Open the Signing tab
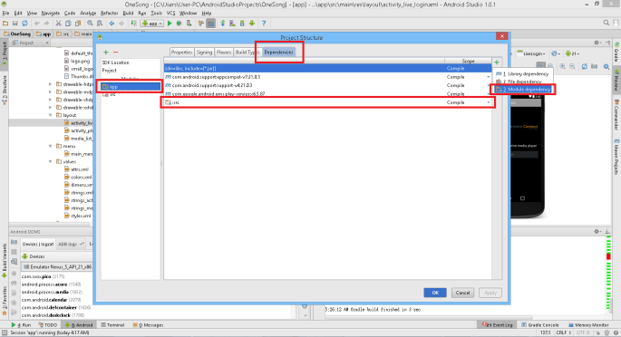Viewport: 621px width, 337px height. pyautogui.click(x=204, y=53)
